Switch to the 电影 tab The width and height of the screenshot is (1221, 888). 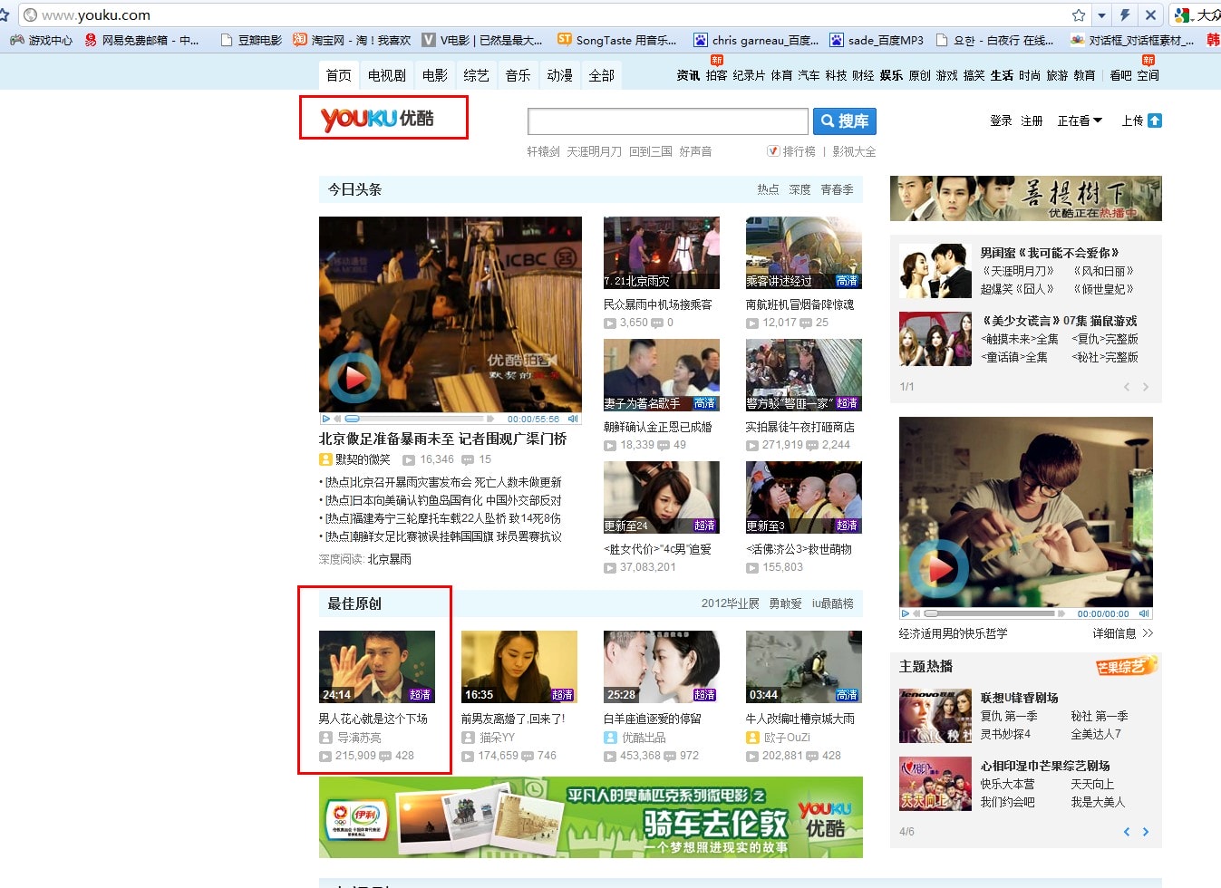pos(434,75)
